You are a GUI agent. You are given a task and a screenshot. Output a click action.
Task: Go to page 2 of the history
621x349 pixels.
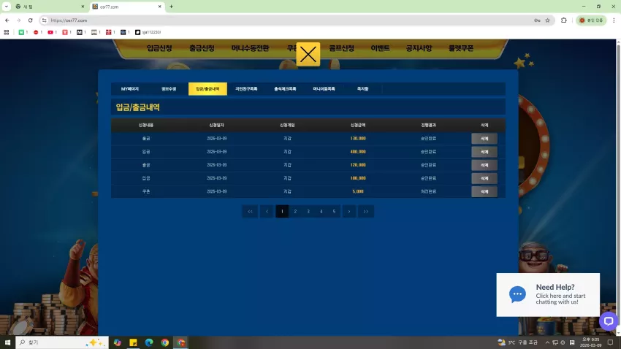tap(295, 211)
